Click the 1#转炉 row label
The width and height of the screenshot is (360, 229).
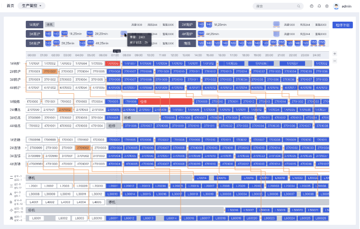click(x=15, y=63)
